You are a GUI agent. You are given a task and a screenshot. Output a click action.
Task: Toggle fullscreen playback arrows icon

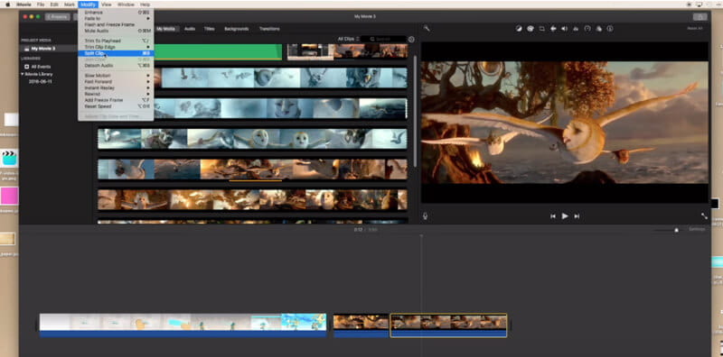[x=704, y=215]
